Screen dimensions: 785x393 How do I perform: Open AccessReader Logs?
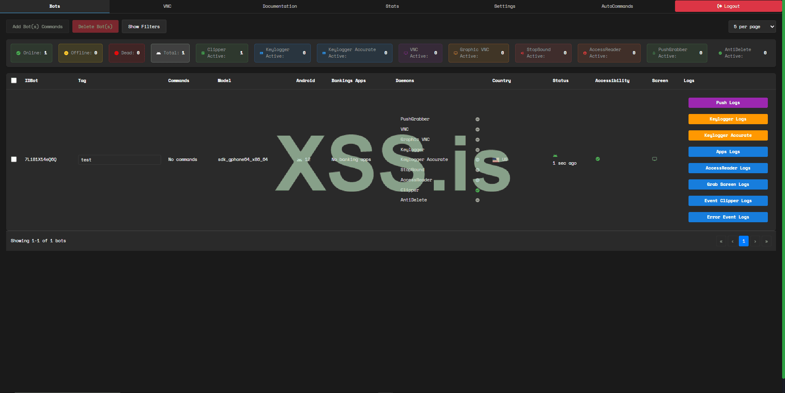point(728,168)
